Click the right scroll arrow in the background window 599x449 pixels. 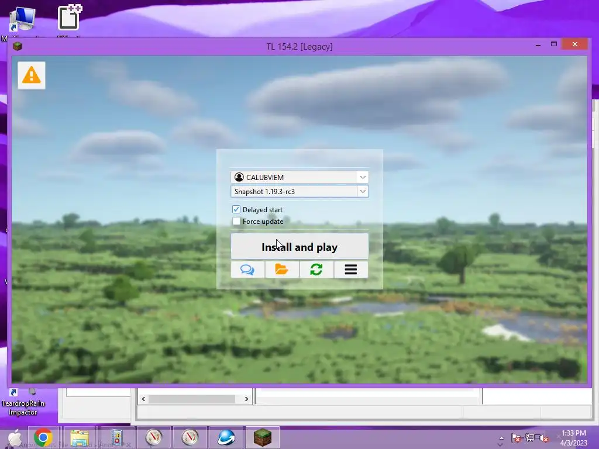(x=247, y=399)
